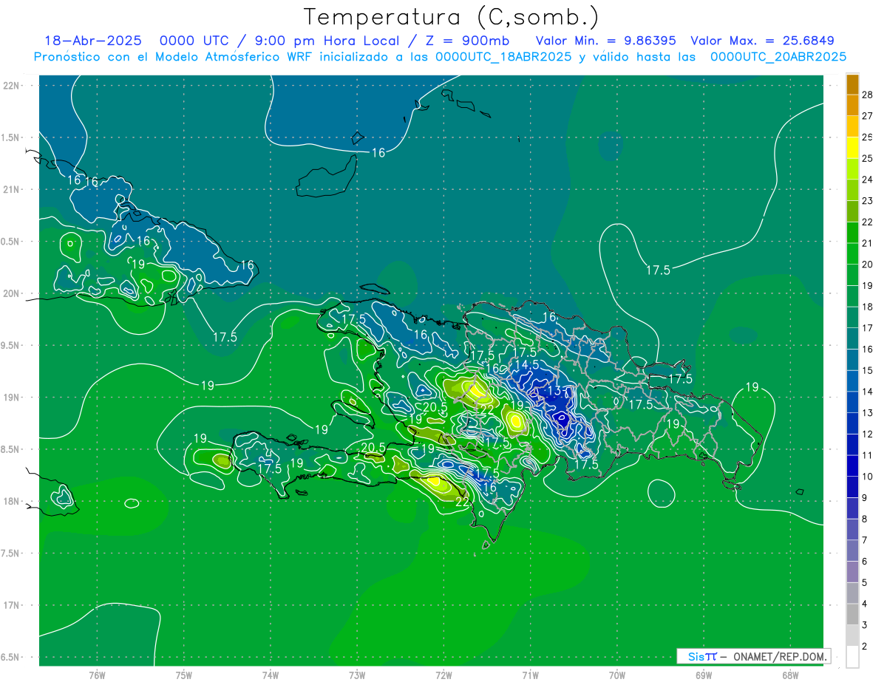This screenshot has height=685, width=887.
Task: Click the color scale value '27'
Action: click(867, 116)
